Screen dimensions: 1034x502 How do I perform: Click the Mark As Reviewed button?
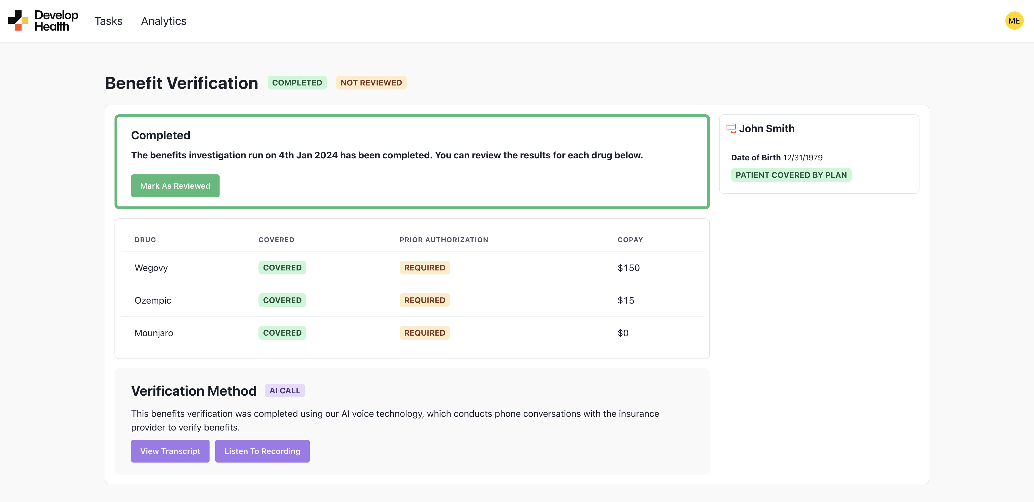point(175,186)
